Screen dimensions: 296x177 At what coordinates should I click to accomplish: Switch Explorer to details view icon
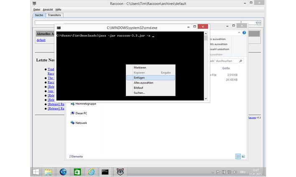[x=238, y=156]
